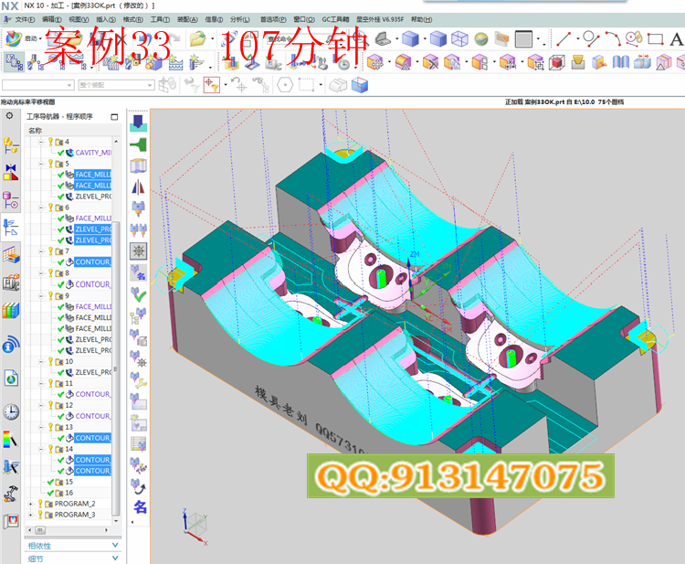The height and width of the screenshot is (564, 685).
Task: Open the 分析(L) menu
Action: coord(240,19)
